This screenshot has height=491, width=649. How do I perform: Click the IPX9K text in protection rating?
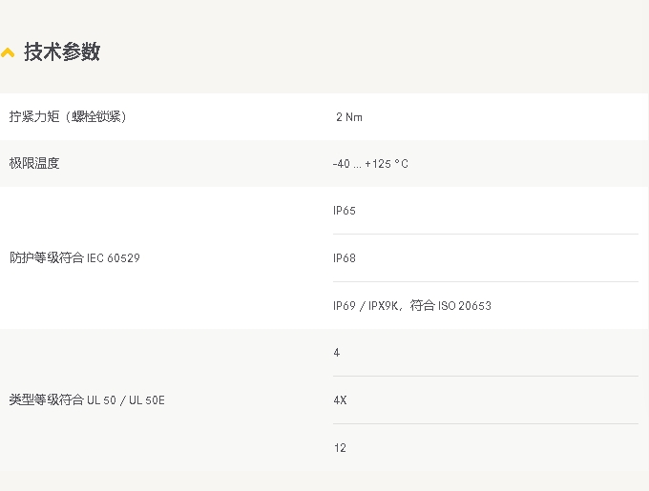point(383,306)
